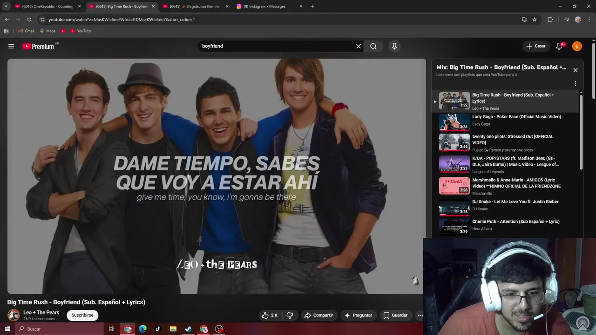Viewport: 596px width, 335px height.
Task: Select twenty one pilots Stressed Out title
Action: point(513,140)
